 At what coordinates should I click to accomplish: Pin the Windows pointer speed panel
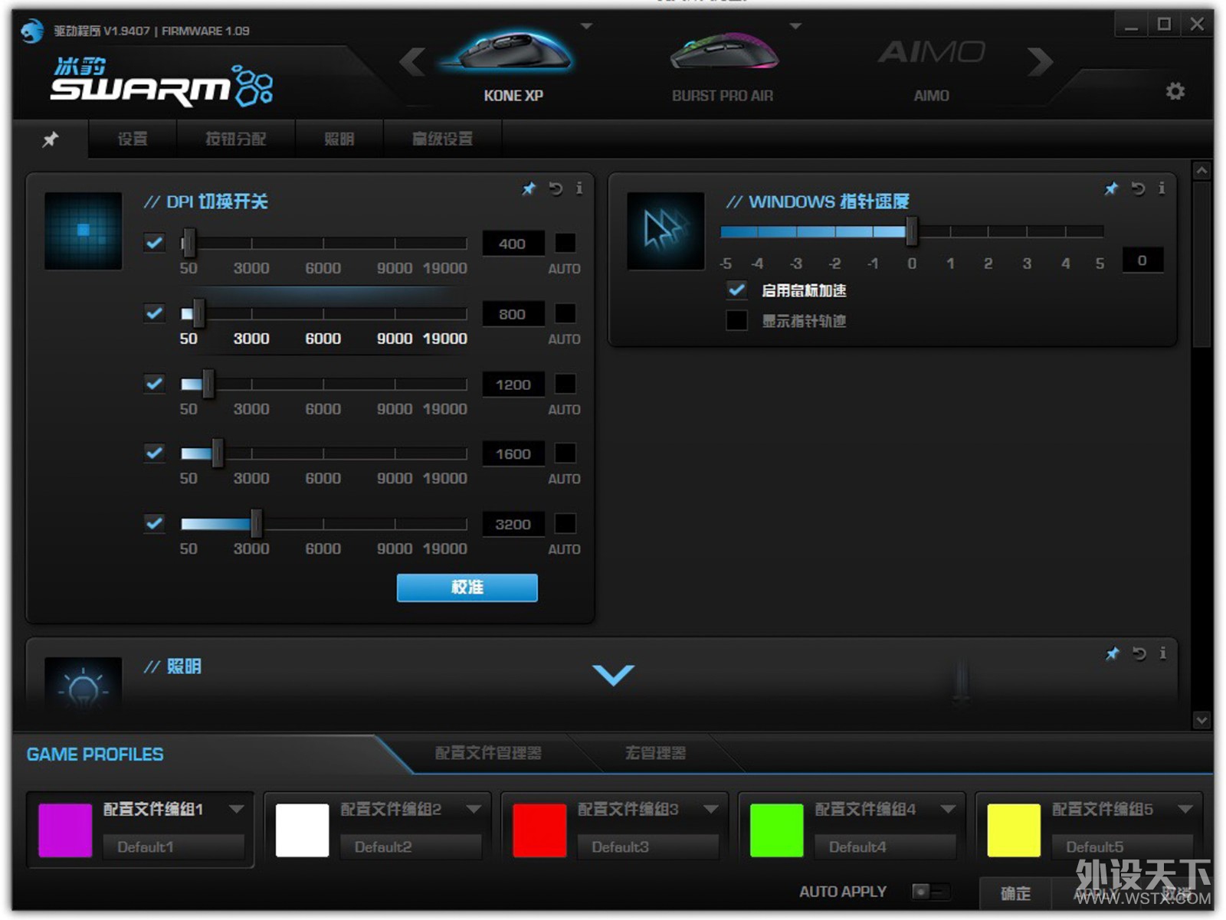(x=1111, y=188)
